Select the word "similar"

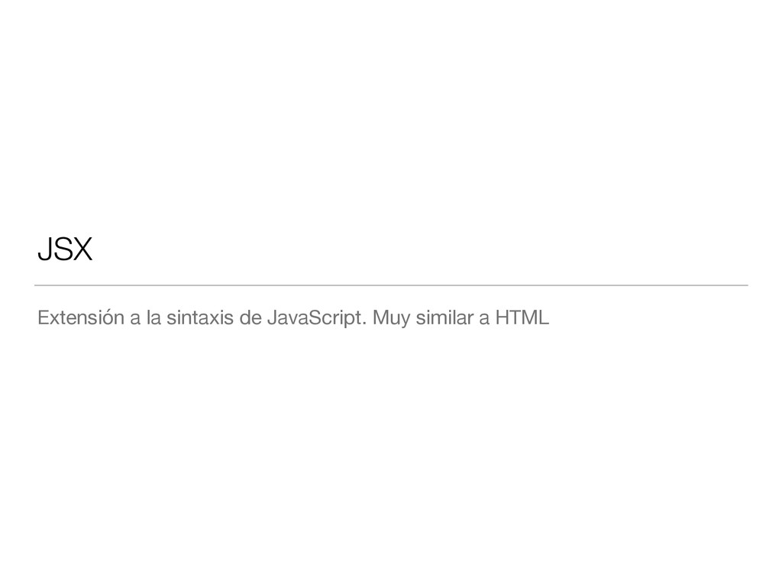tap(445, 317)
